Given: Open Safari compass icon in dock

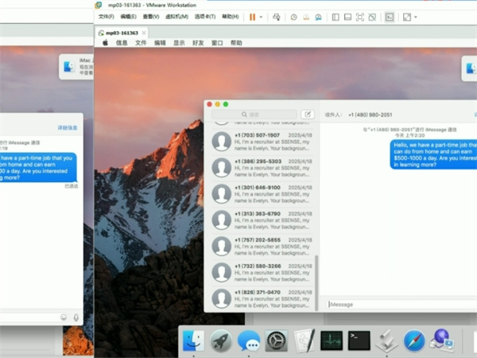Looking at the screenshot, I should pos(414,341).
